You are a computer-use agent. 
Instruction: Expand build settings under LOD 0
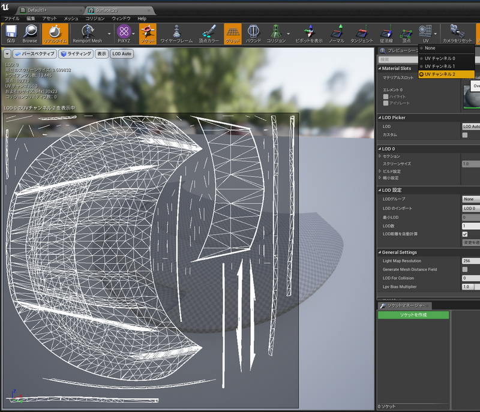[x=380, y=172]
